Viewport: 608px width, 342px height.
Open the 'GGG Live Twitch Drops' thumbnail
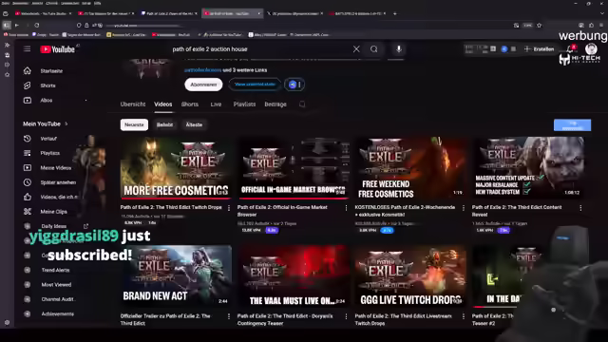410,276
